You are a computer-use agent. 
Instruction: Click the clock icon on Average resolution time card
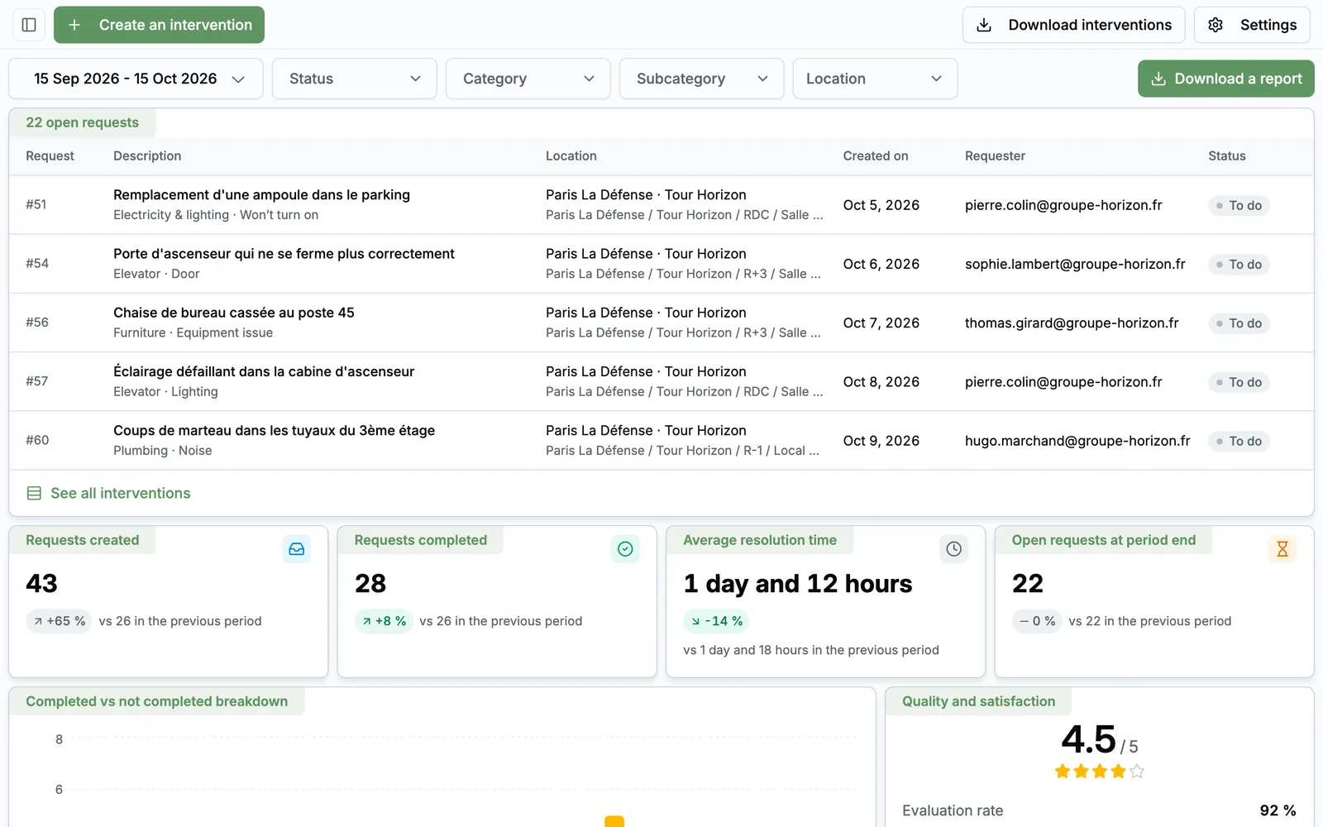[954, 549]
